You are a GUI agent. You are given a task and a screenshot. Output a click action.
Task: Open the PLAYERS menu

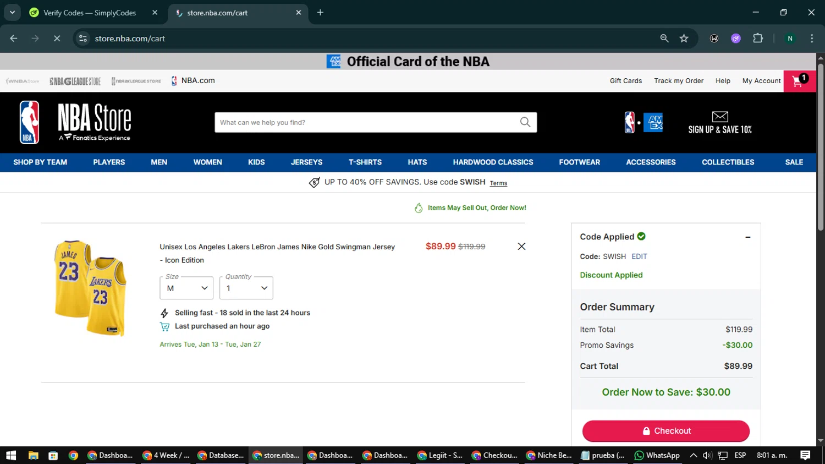pos(109,162)
